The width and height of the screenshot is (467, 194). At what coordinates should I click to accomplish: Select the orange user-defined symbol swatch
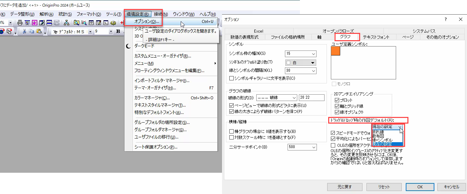pyautogui.click(x=336, y=51)
